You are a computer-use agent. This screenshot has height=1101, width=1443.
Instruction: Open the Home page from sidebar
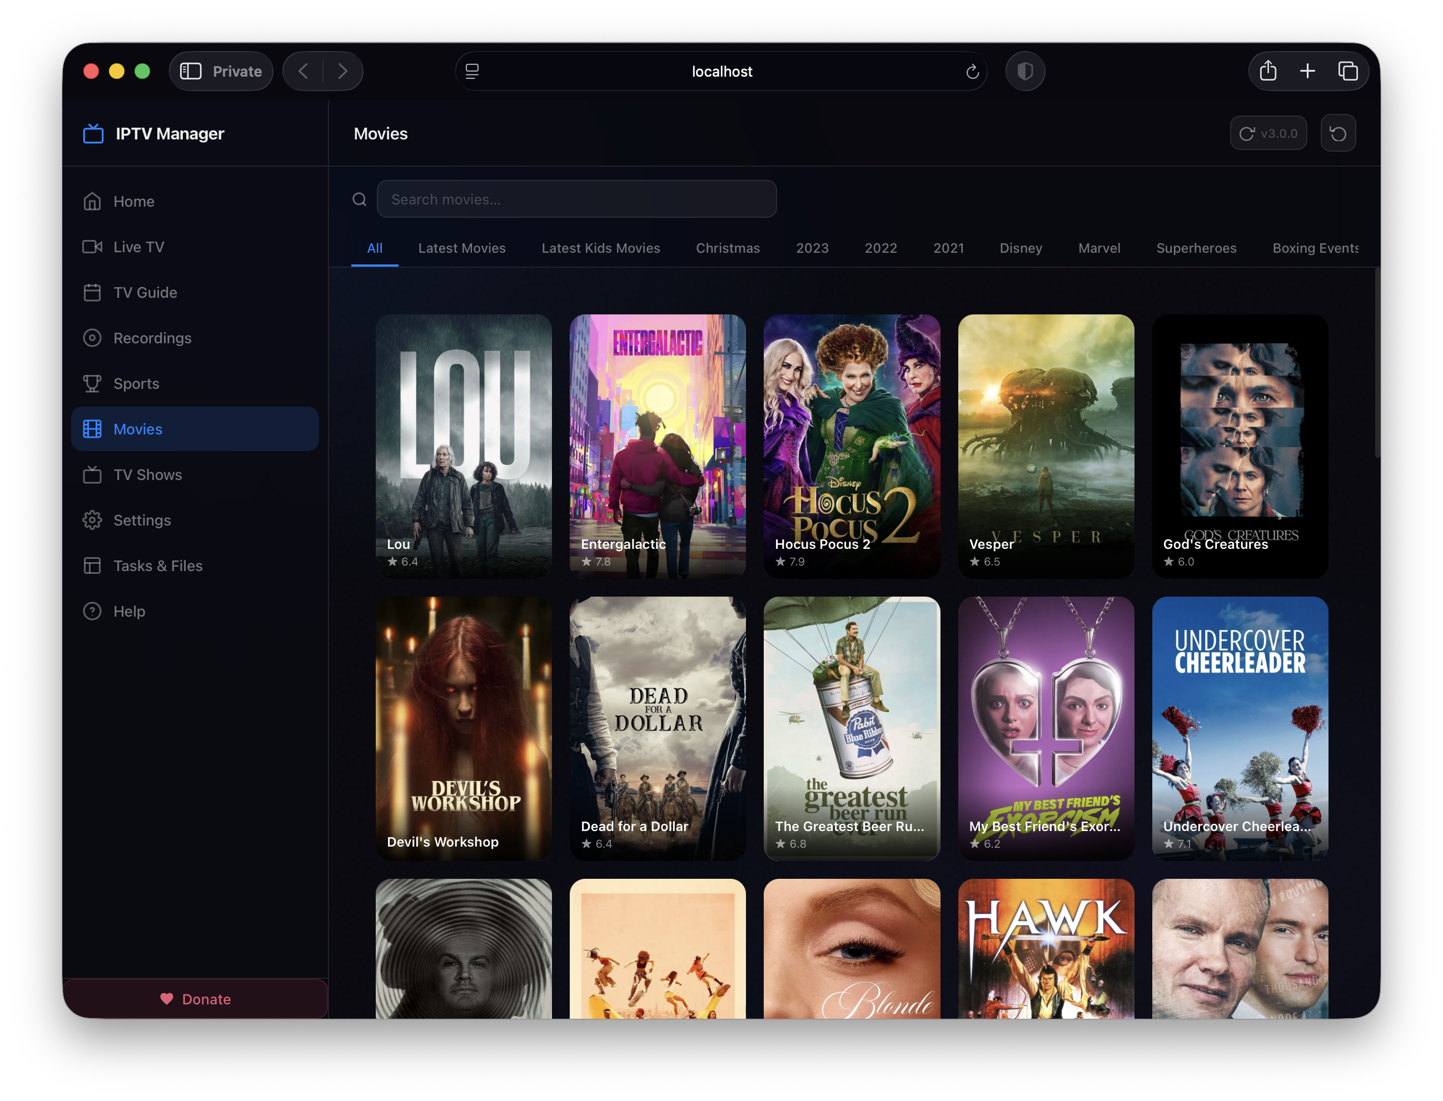195,201
